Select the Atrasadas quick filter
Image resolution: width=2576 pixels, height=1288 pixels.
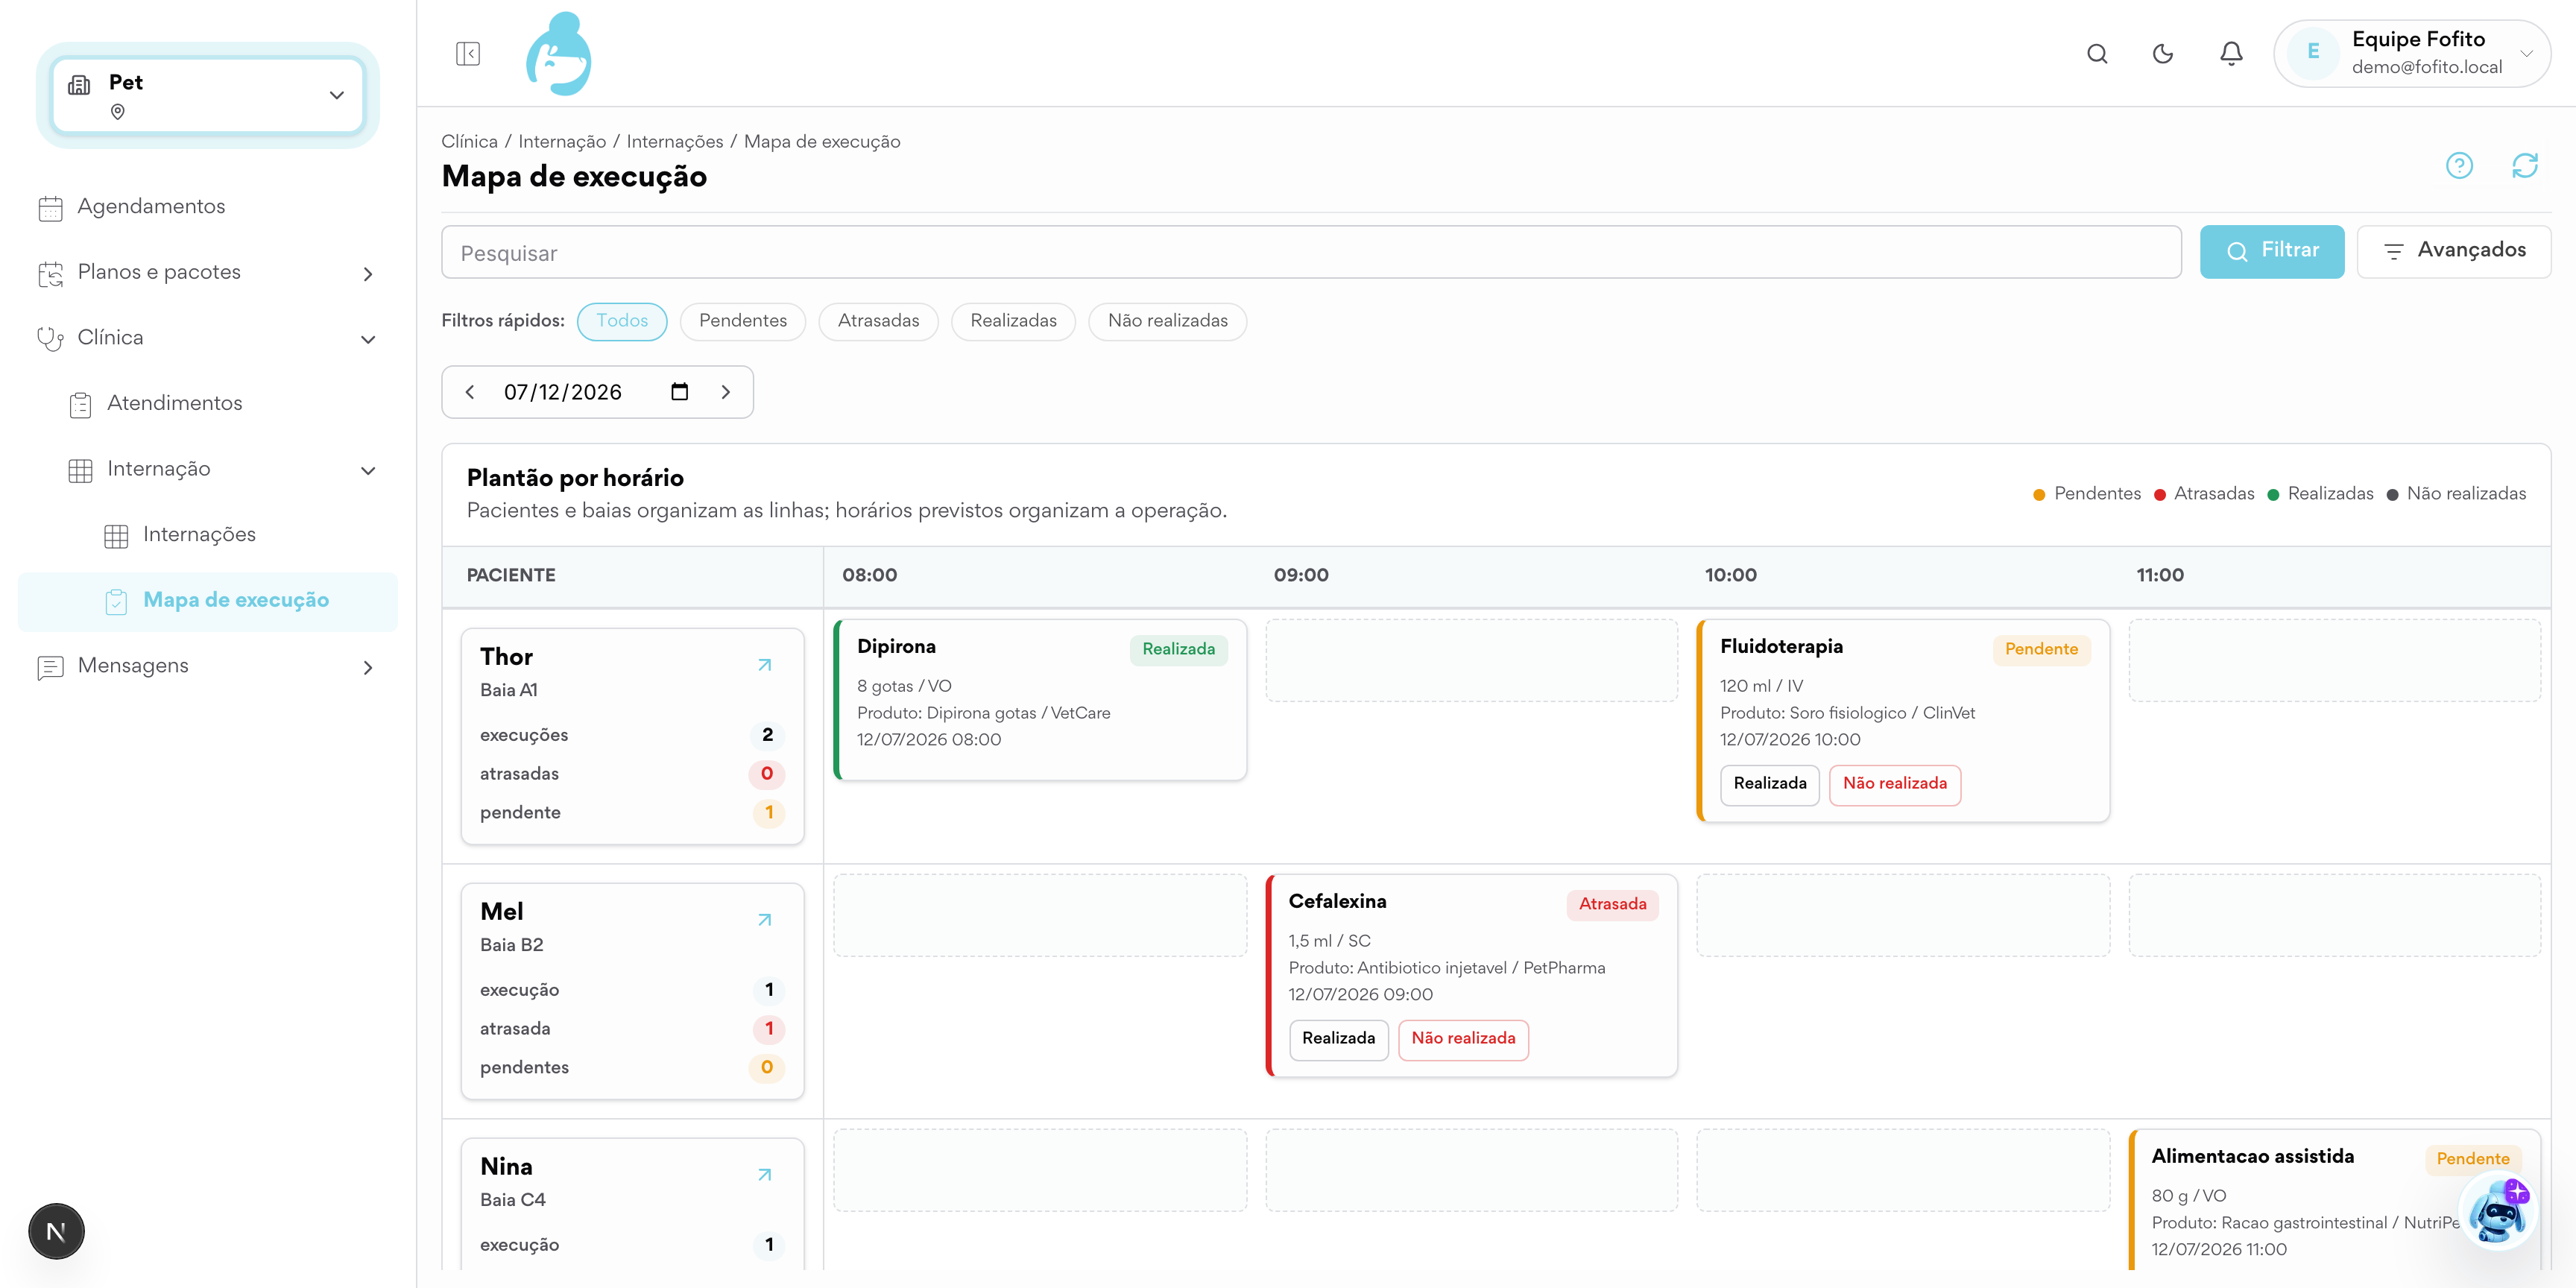(878, 321)
